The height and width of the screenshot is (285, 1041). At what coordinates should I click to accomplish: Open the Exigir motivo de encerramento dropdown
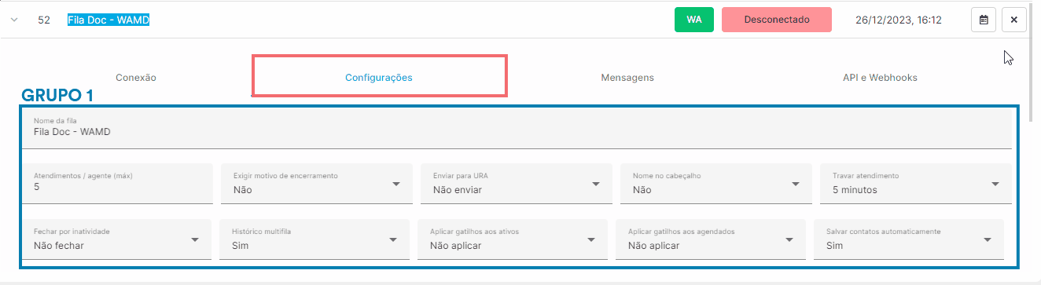click(318, 184)
